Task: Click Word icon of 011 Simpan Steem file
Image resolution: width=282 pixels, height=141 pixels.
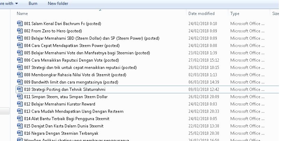Action: (20, 97)
